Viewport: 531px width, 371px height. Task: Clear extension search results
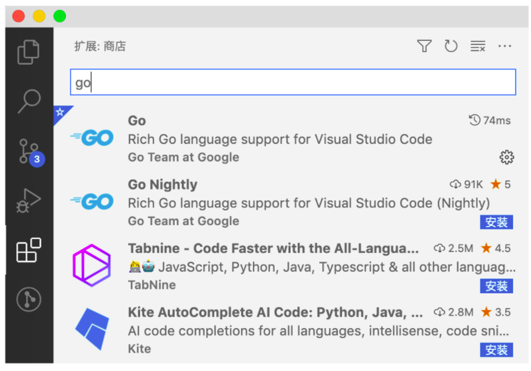click(x=478, y=46)
